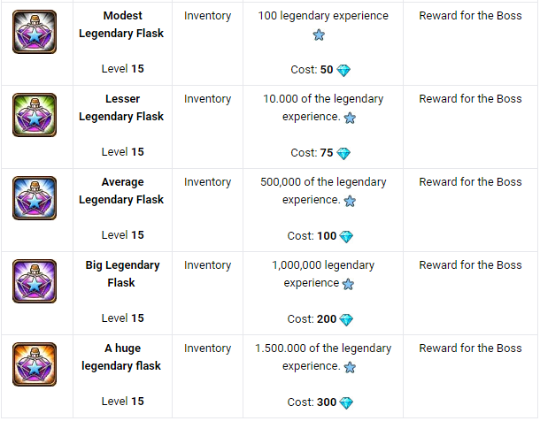Select the Average Legendary Flask name
540x421 pixels.
[x=121, y=191]
